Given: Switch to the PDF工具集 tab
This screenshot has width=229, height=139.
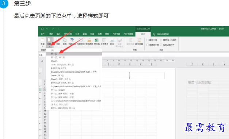Looking at the screenshot, I should pyautogui.click(x=128, y=34).
